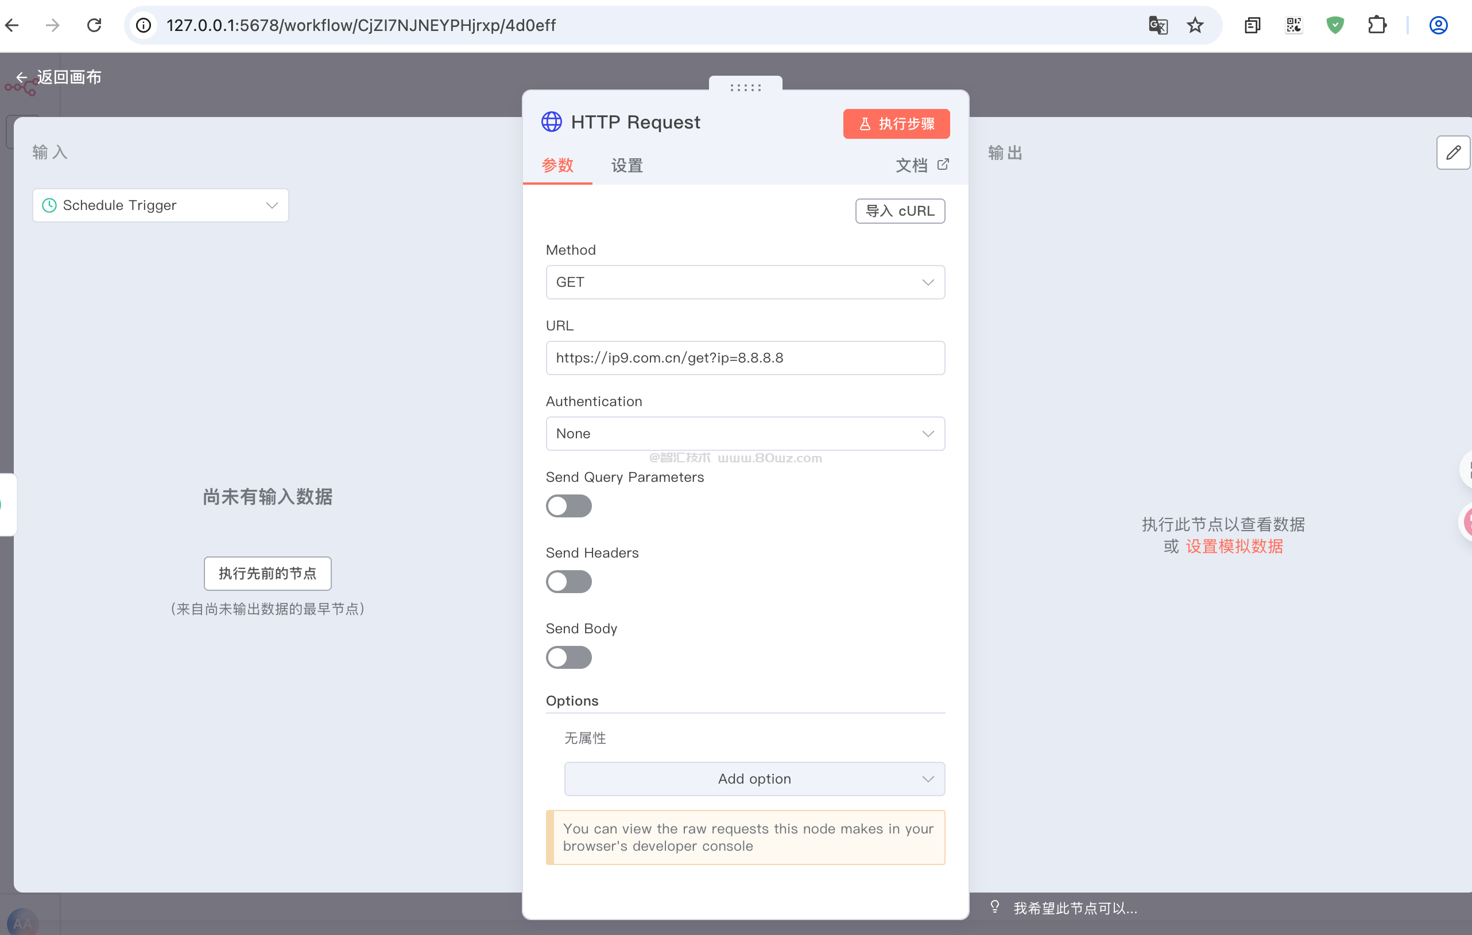The image size is (1472, 935).
Task: Click the green shield extension icon
Action: click(x=1334, y=25)
